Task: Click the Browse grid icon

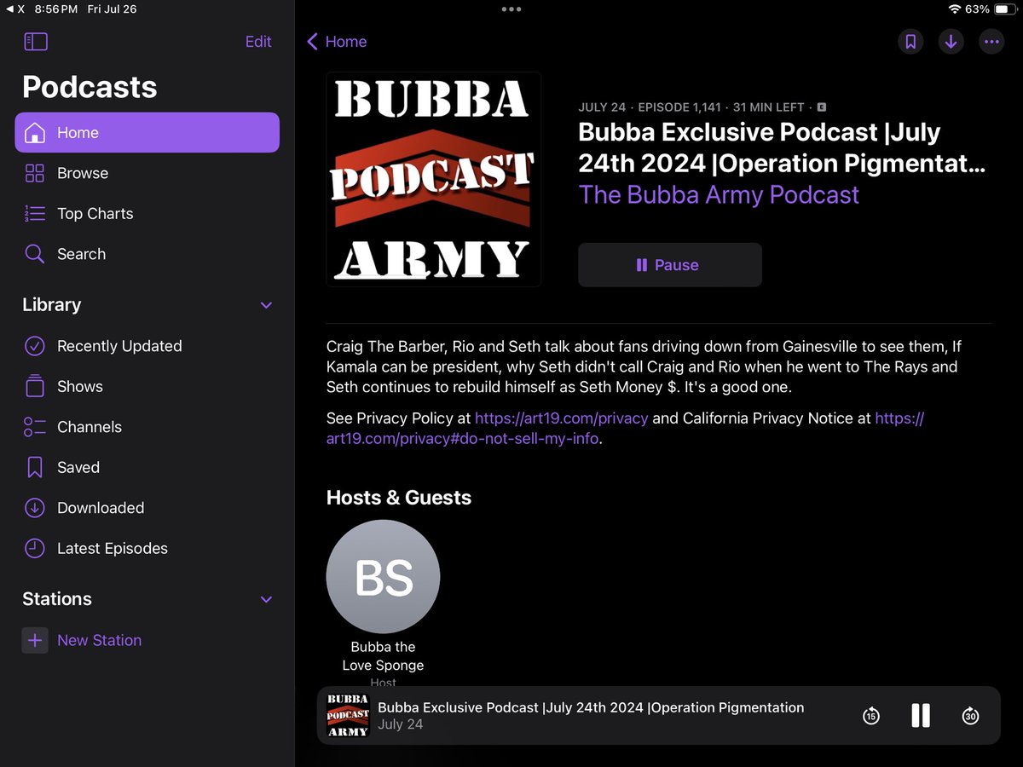Action: tap(34, 173)
